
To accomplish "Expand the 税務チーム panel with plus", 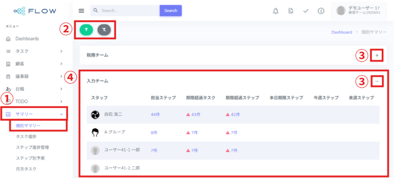I will [377, 56].
